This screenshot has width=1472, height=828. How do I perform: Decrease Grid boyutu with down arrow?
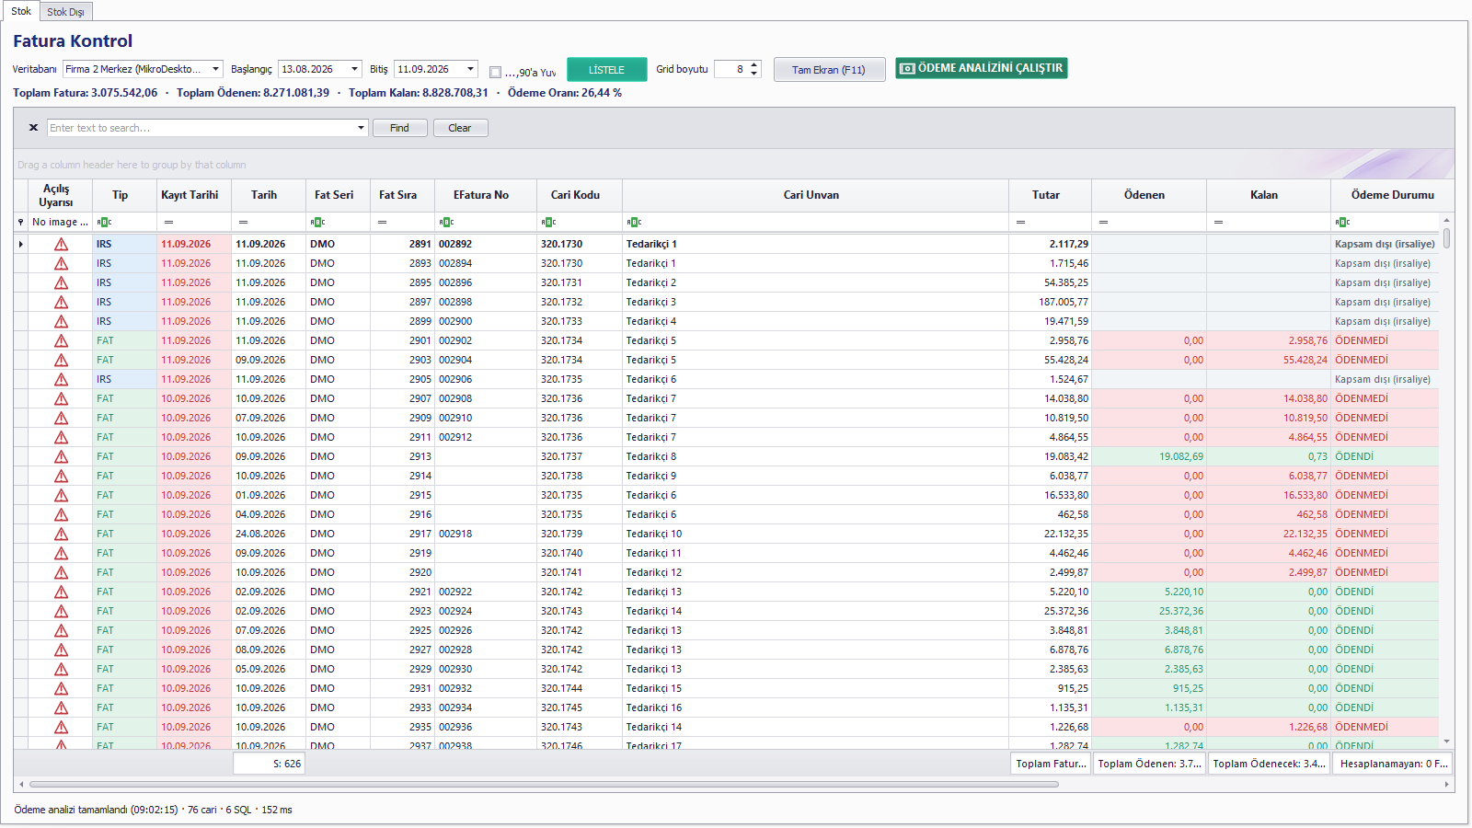(x=754, y=73)
